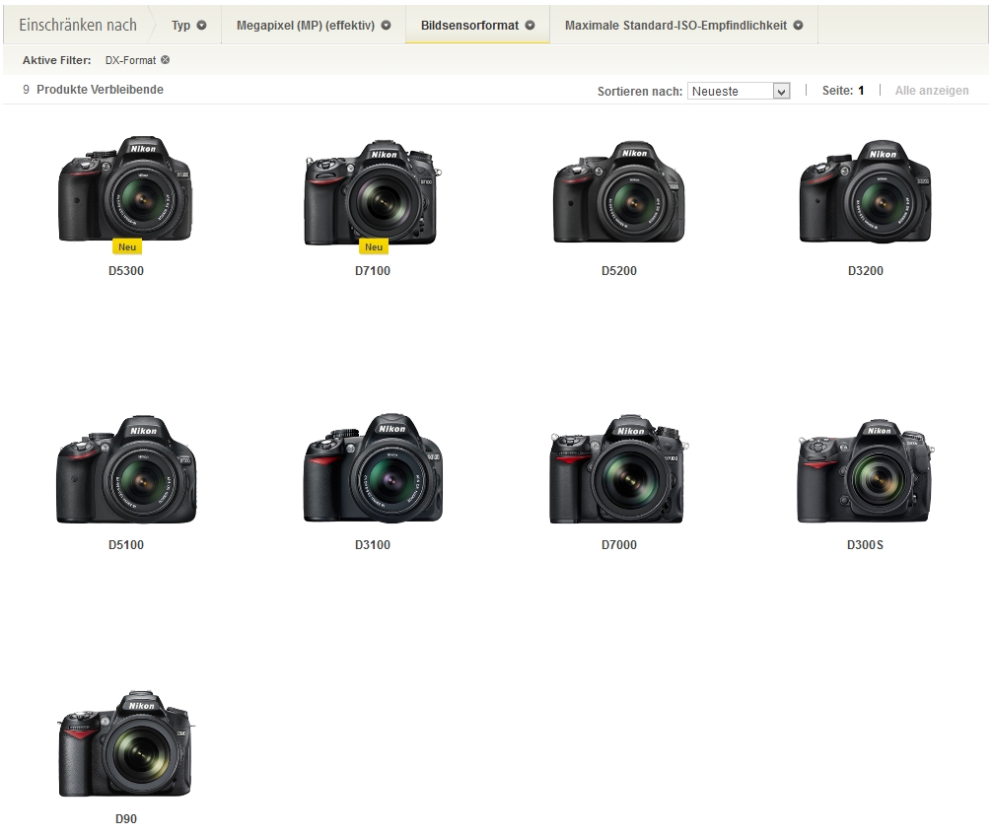Viewport: 992px width, 835px height.
Task: Open the D300S camera image
Action: click(x=866, y=470)
